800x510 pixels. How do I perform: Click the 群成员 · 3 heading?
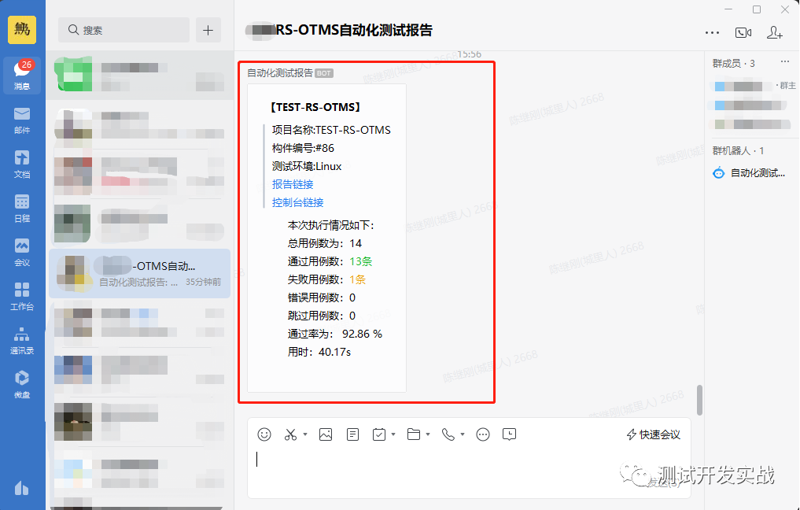[734, 63]
